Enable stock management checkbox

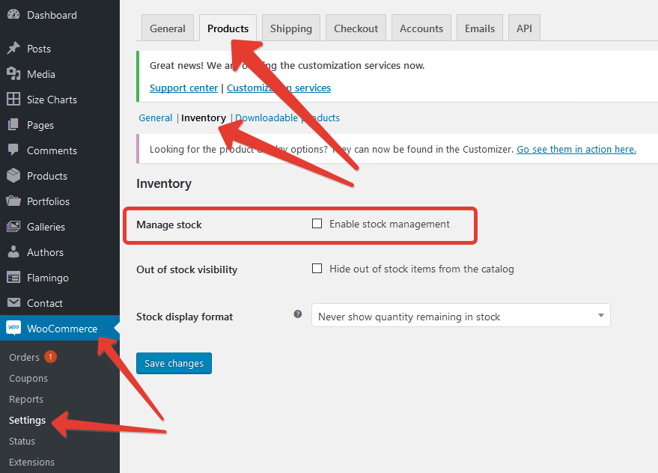point(317,224)
